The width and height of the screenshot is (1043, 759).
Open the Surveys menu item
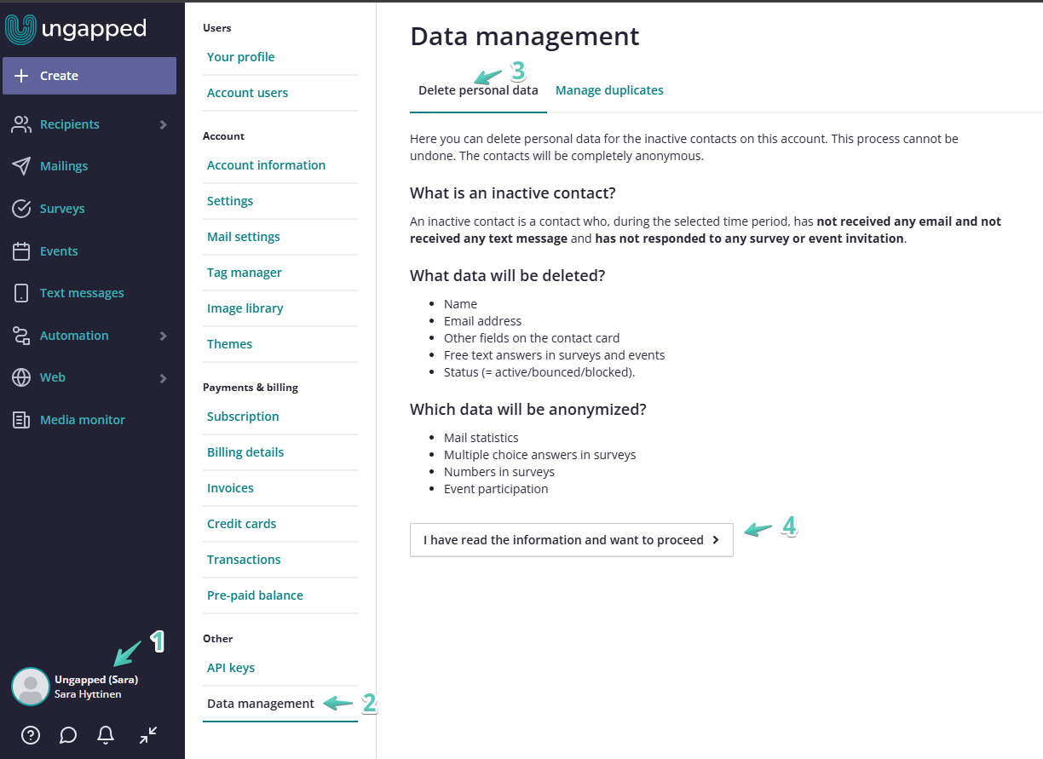62,209
